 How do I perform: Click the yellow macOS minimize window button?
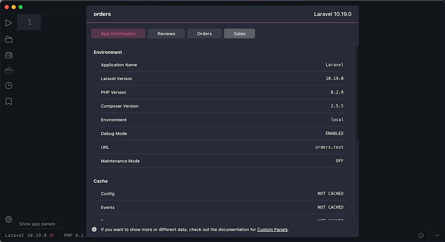pos(14,7)
